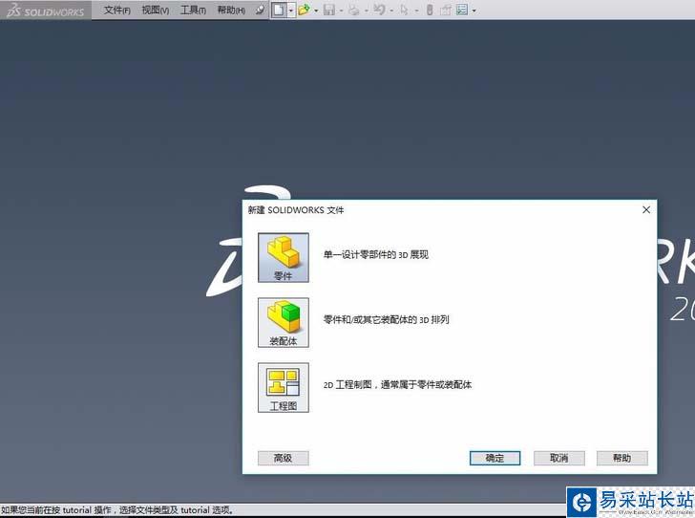Click the text 2D 工程制图，通常属于零件或装配体

(397, 385)
